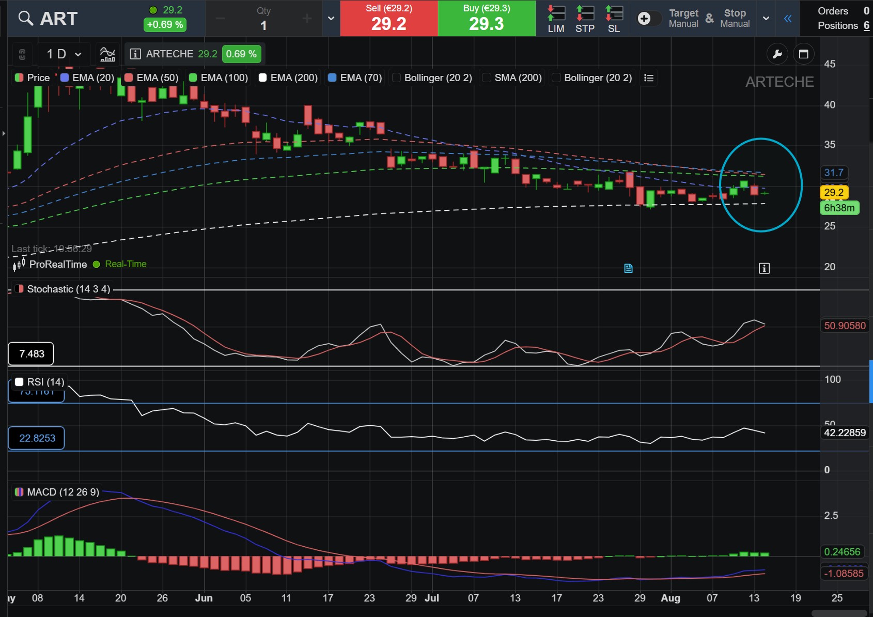Open the 1 D timeframe dropdown
873x617 pixels.
tap(64, 54)
